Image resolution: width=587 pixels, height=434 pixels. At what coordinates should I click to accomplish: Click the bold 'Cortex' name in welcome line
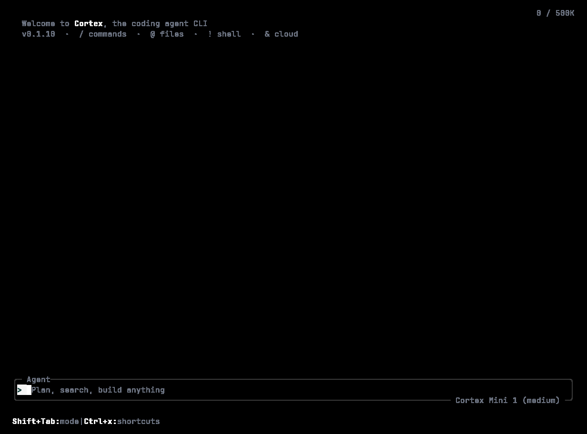pyautogui.click(x=89, y=23)
